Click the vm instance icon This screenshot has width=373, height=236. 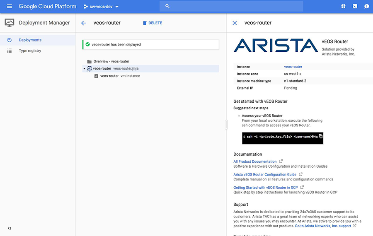[x=96, y=76]
